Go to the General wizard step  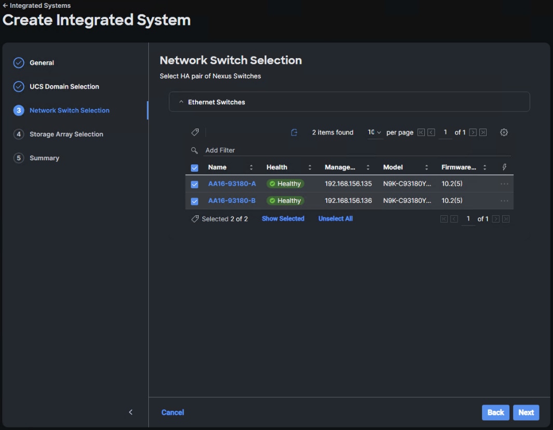pyautogui.click(x=42, y=63)
